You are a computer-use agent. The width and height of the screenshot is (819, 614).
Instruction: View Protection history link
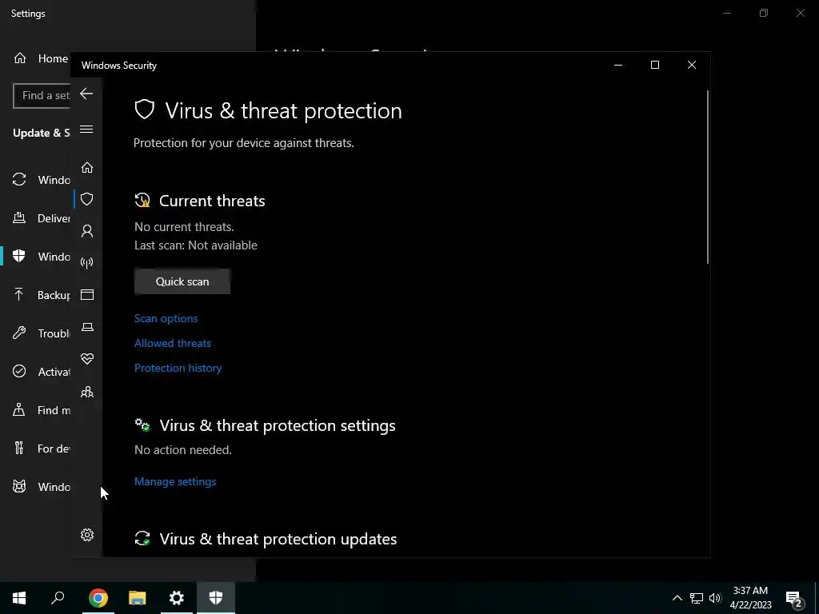178,368
